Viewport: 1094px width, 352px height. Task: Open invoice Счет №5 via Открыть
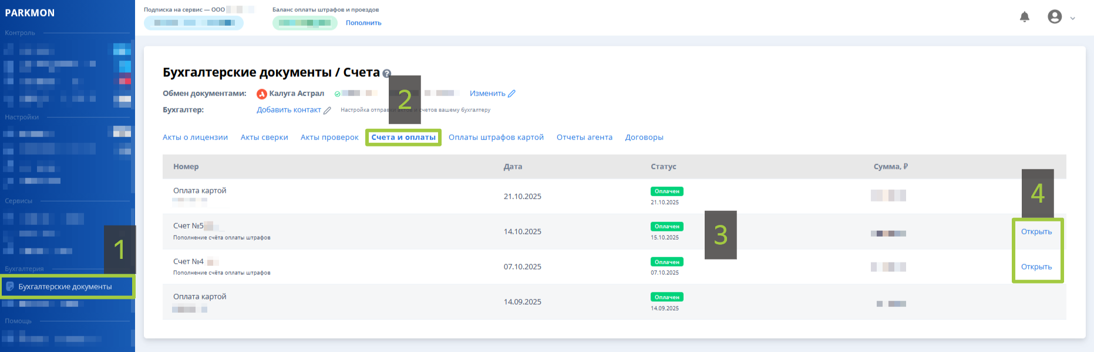(1036, 232)
